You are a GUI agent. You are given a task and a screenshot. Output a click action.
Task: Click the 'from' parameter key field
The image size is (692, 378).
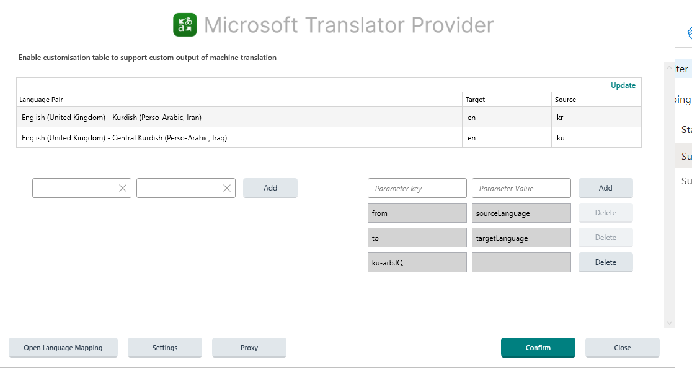tap(417, 213)
